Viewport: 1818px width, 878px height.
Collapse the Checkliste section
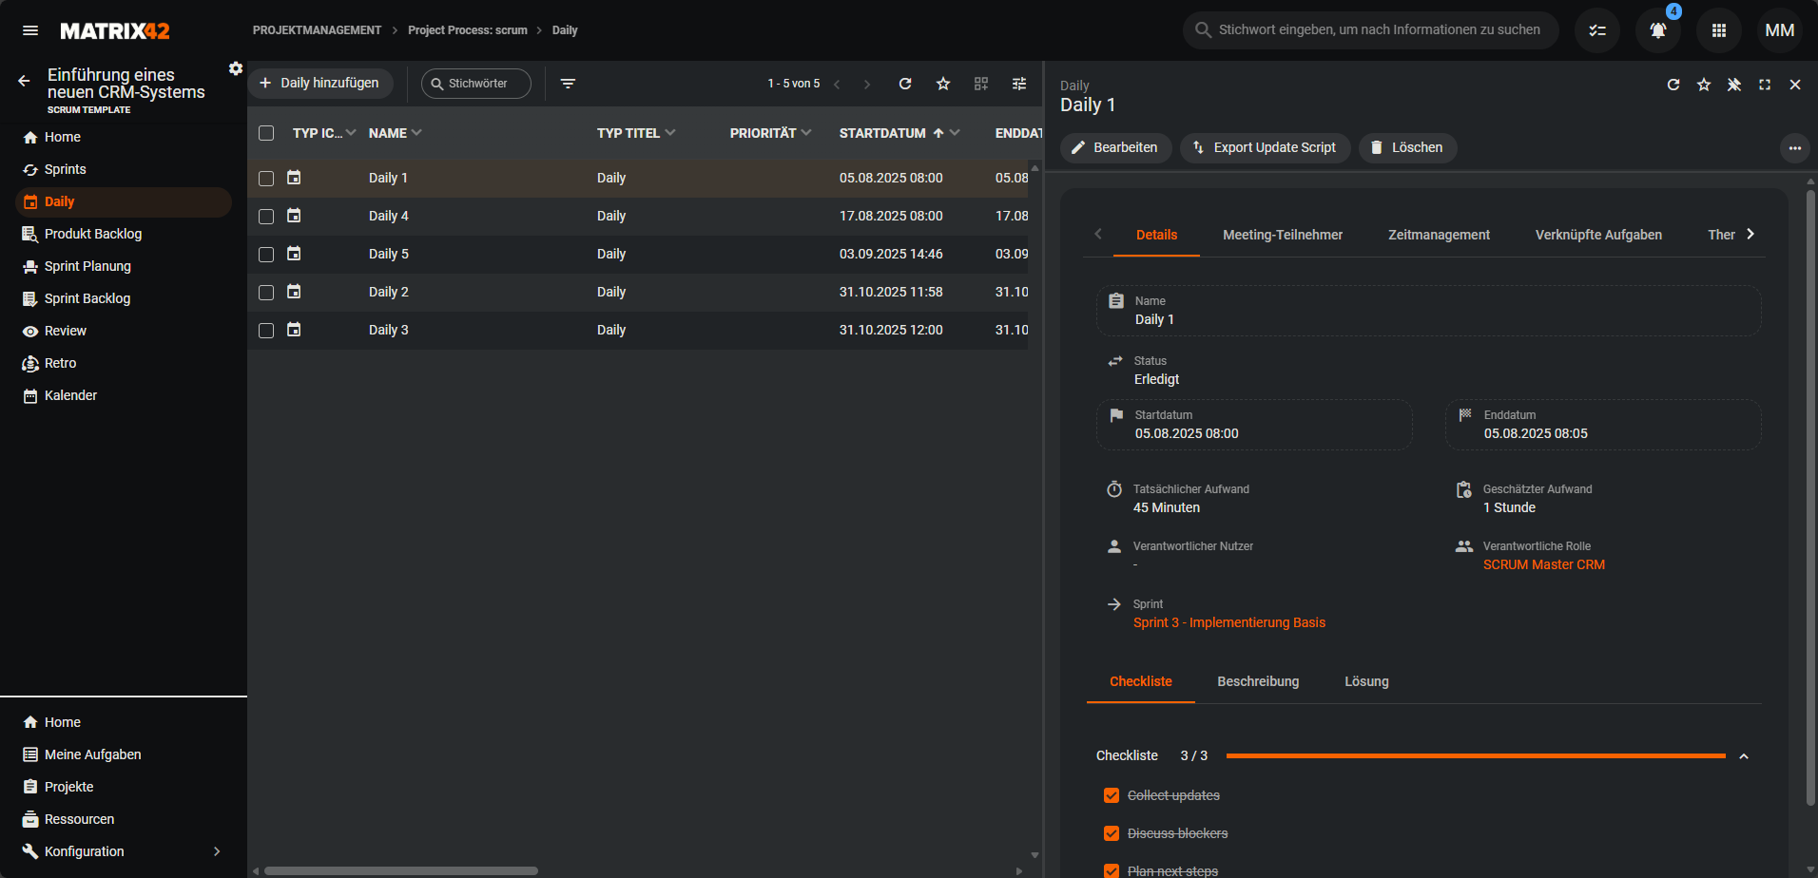tap(1744, 756)
